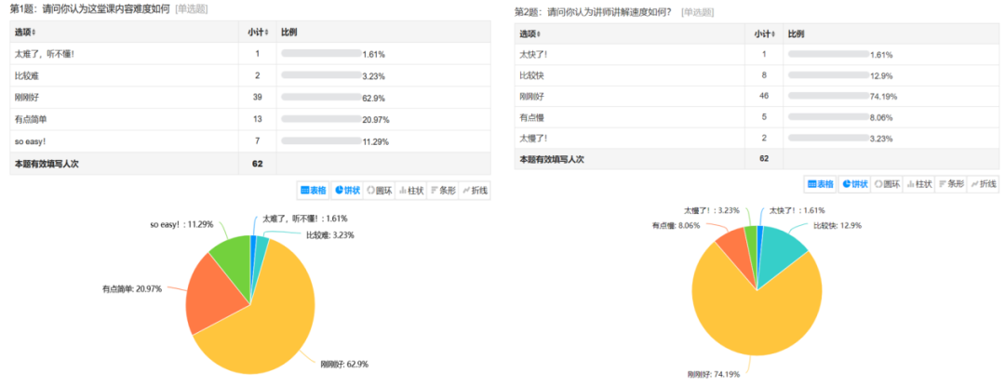Image resolution: width=1005 pixels, height=386 pixels.
Task: Toggle 表格 table display for question 2
Action: [821, 184]
